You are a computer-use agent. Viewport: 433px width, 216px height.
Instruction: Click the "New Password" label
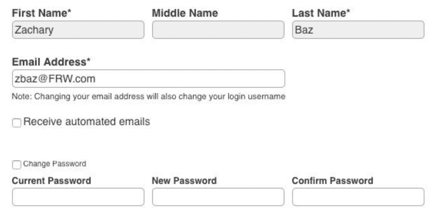point(184,181)
